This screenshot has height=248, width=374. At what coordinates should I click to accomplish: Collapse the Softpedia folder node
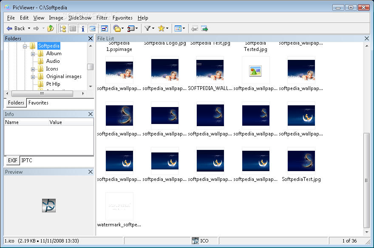click(25, 46)
